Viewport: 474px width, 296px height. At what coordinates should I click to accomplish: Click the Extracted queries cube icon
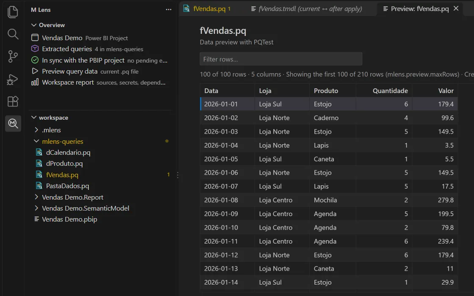coord(35,49)
